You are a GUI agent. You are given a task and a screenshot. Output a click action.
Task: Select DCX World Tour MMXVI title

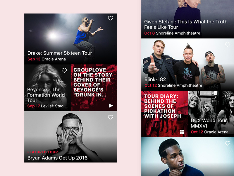coord(209,123)
